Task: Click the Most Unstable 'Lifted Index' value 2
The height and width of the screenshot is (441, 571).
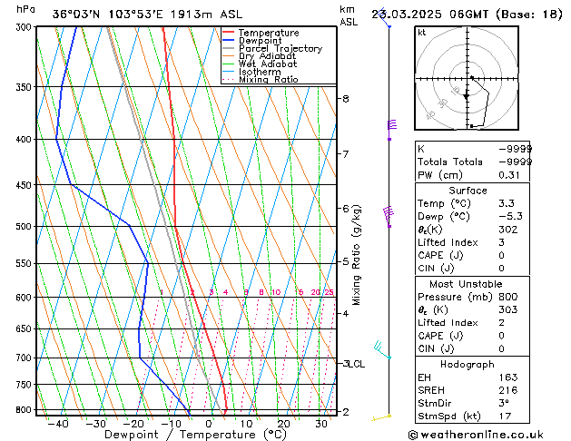Action: [501, 323]
